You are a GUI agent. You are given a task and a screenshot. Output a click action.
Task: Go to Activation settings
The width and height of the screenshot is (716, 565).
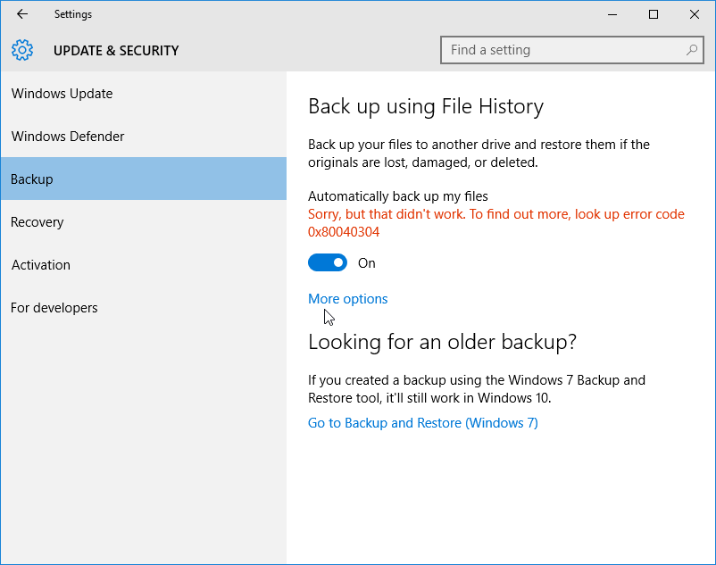tap(41, 265)
